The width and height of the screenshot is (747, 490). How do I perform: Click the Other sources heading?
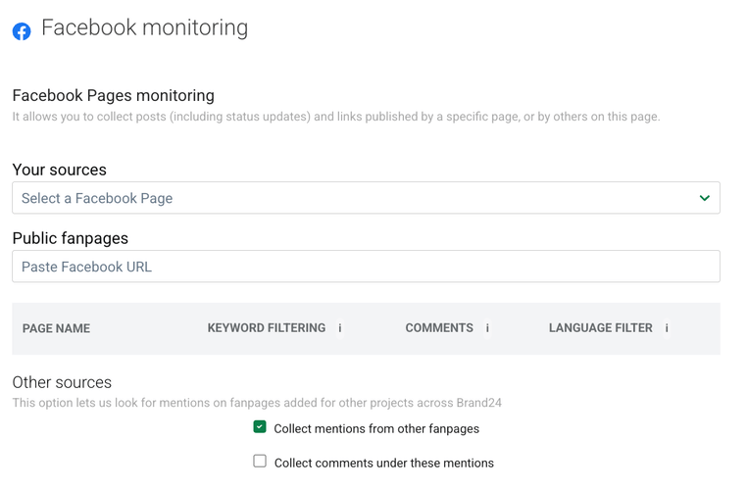(62, 382)
